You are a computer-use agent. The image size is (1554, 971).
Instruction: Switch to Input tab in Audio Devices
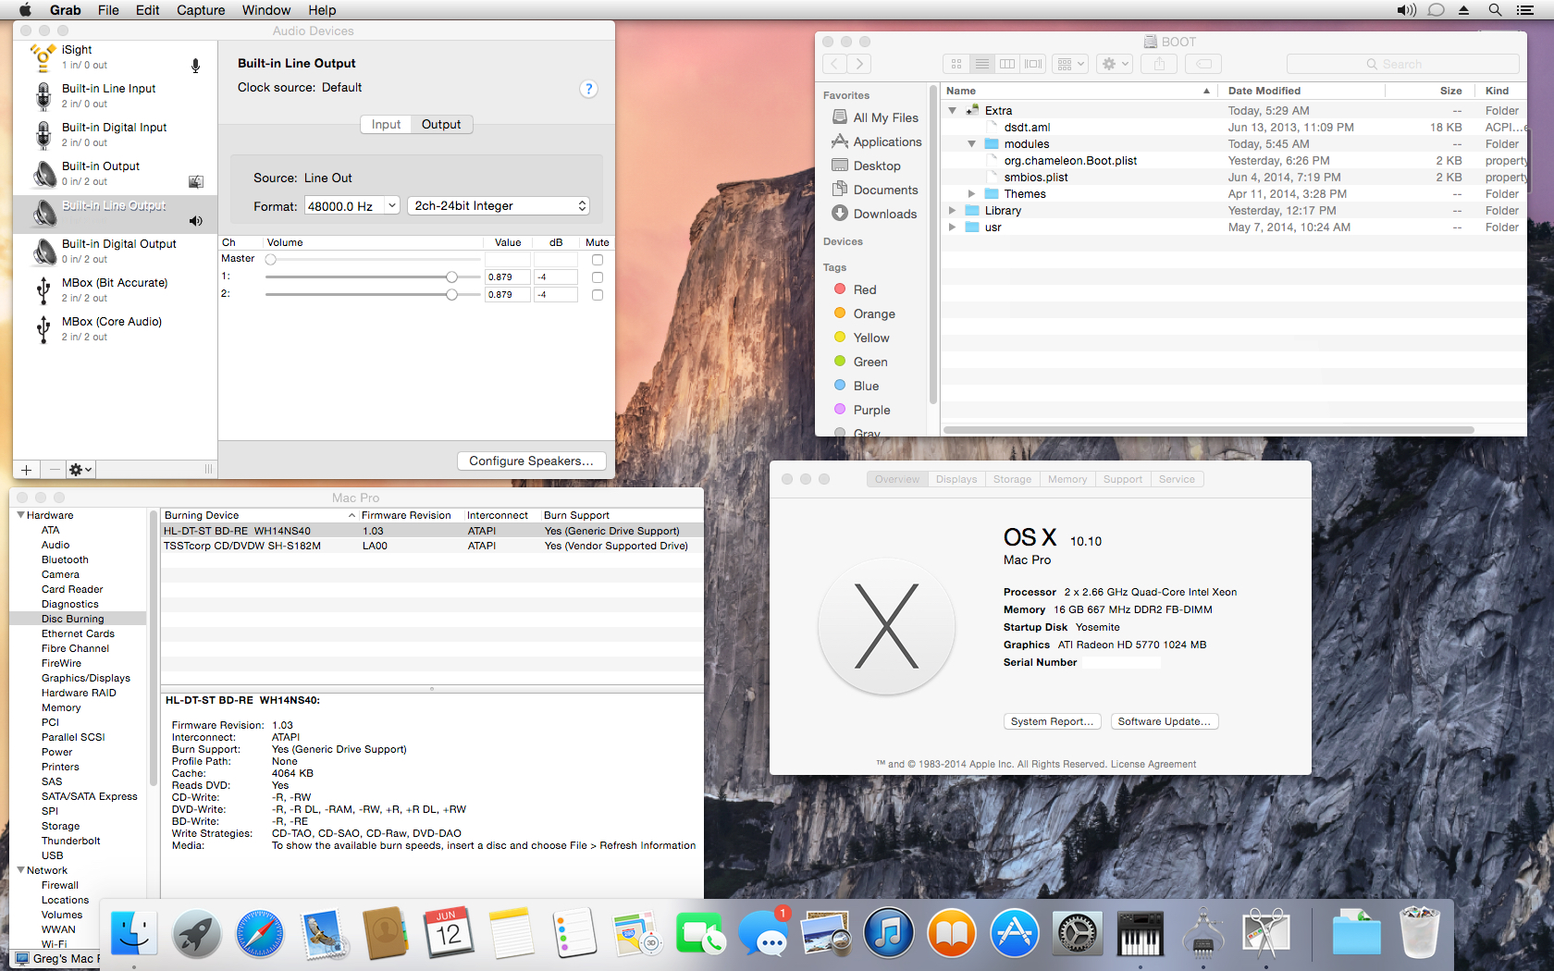(x=386, y=125)
